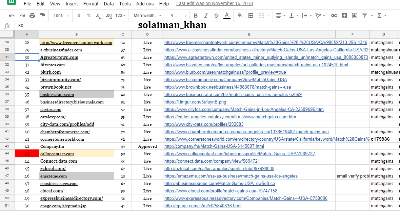
Task: Open the fill color picker
Action: (240, 16)
